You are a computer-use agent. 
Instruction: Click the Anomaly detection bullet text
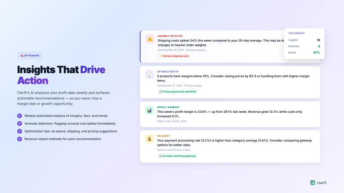(70, 124)
